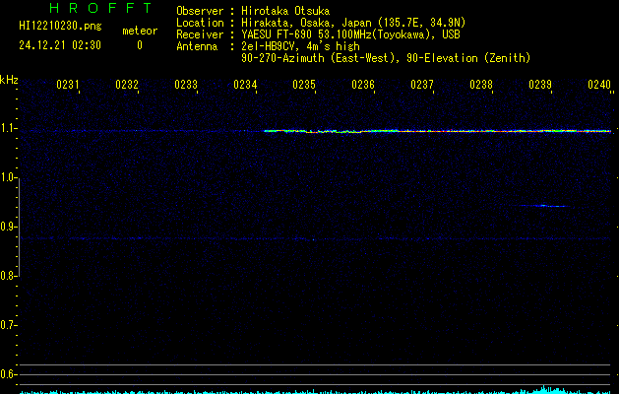This screenshot has height=394, width=619.
Task: Click the 90-270-Azimuth elevation line
Action: tap(386, 58)
